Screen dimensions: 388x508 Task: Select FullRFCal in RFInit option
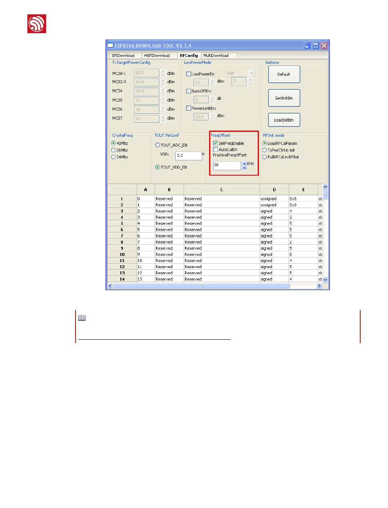(x=264, y=157)
